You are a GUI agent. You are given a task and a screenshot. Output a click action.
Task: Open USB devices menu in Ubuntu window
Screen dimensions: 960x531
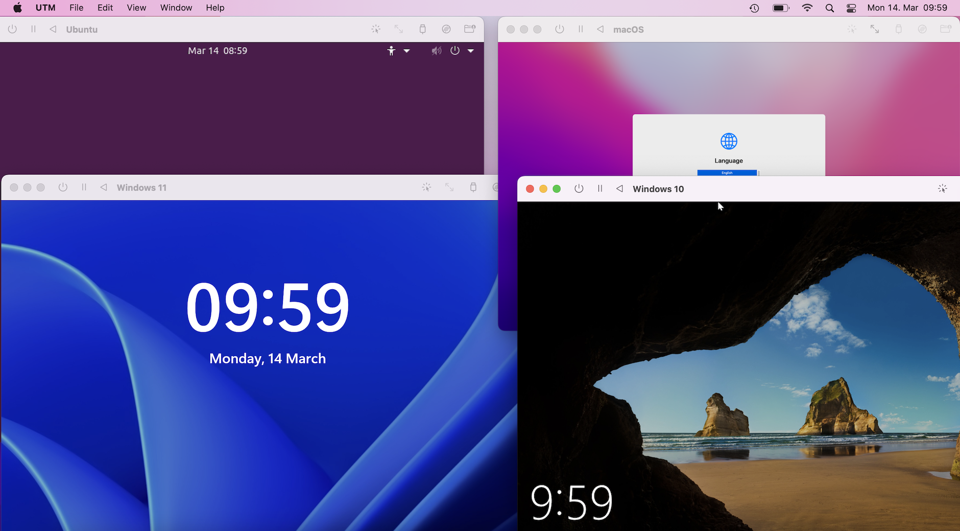422,29
